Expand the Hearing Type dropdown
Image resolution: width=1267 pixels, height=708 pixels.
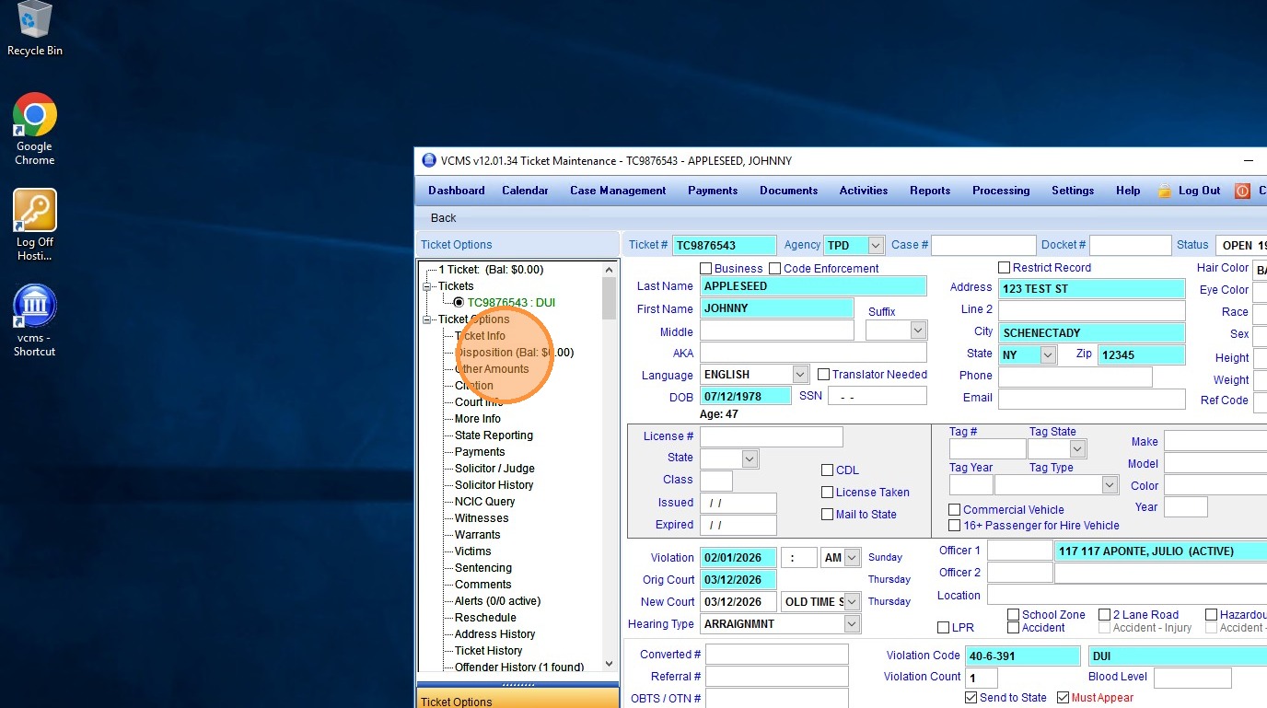[x=852, y=624]
